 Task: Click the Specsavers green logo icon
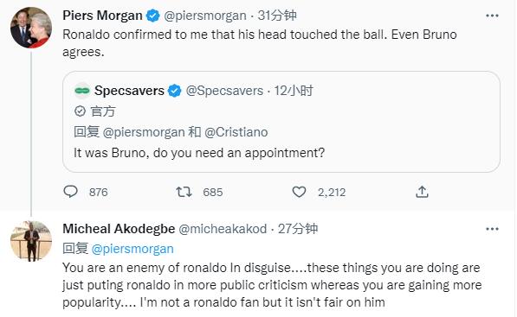[x=82, y=91]
